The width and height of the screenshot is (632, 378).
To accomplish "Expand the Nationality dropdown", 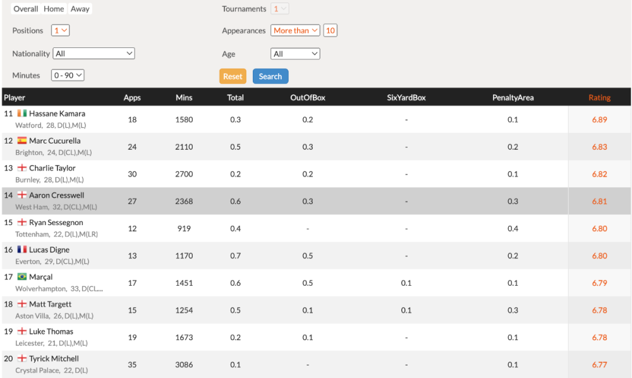I will point(94,54).
